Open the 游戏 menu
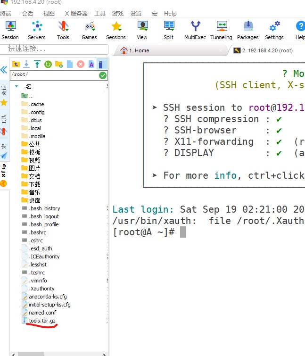Image resolution: width=305 pixels, height=356 pixels. click(x=118, y=13)
